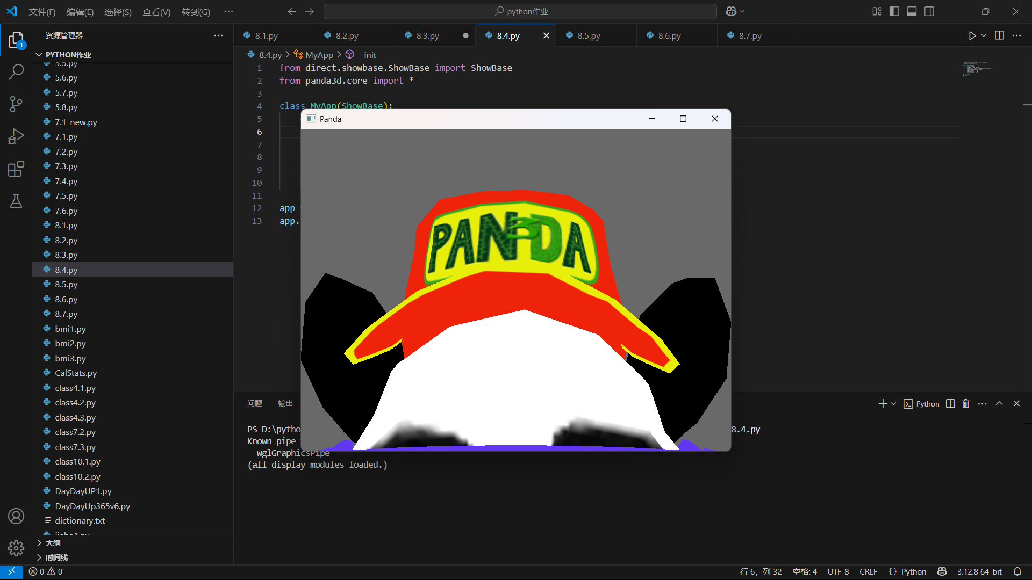Click the python作业 command center search box
The width and height of the screenshot is (1032, 580).
click(x=520, y=11)
